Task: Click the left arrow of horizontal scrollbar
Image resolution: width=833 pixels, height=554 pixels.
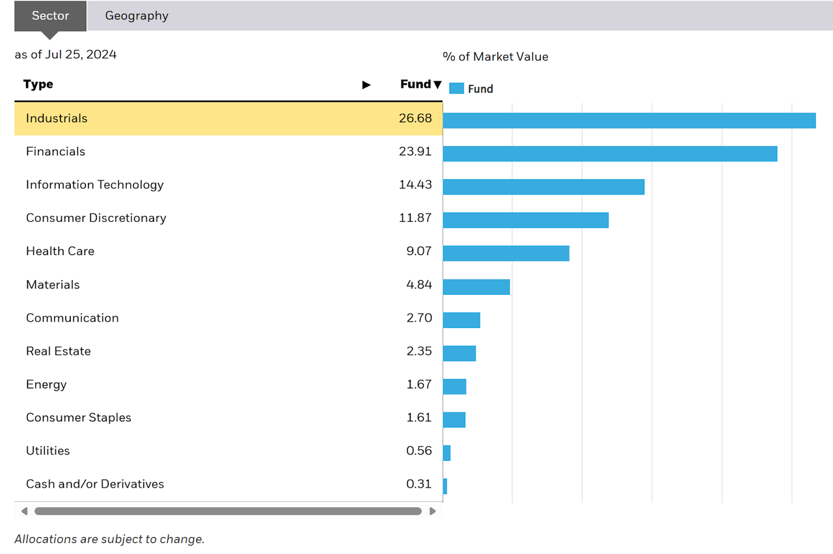Action: [x=25, y=511]
